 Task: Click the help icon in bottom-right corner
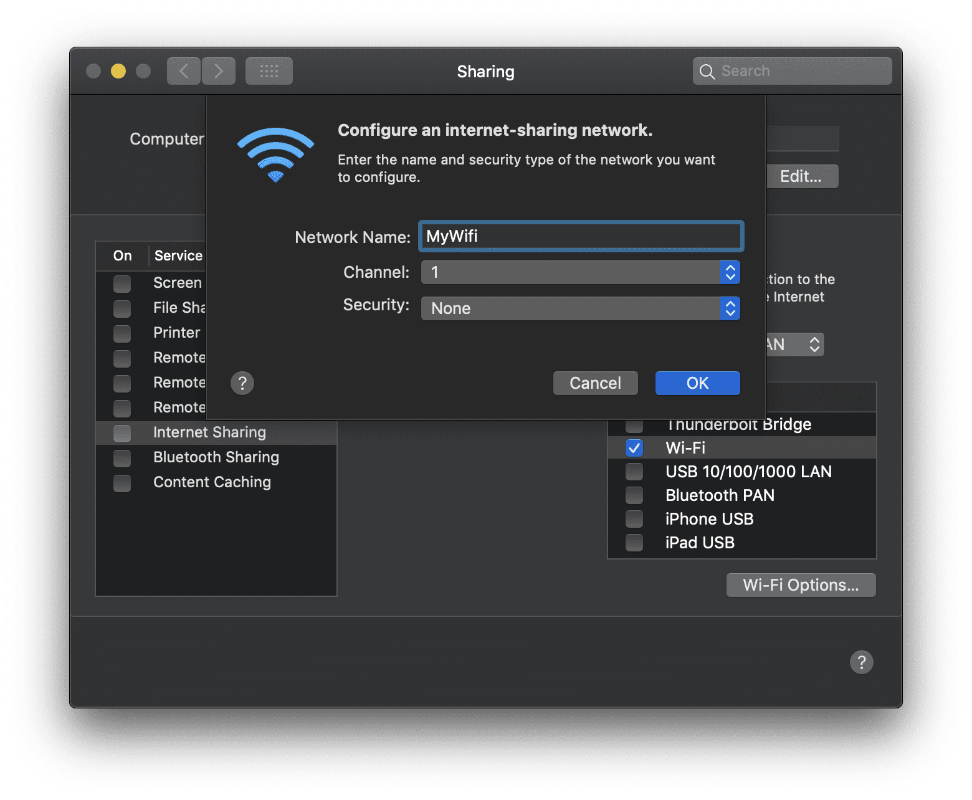[x=862, y=662]
